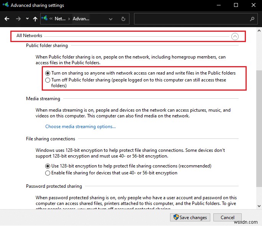The image size is (262, 226).
Task: Minimize the Advanced sharing settings window
Action: coord(219,5)
